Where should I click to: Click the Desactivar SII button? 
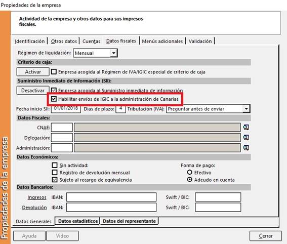point(33,90)
